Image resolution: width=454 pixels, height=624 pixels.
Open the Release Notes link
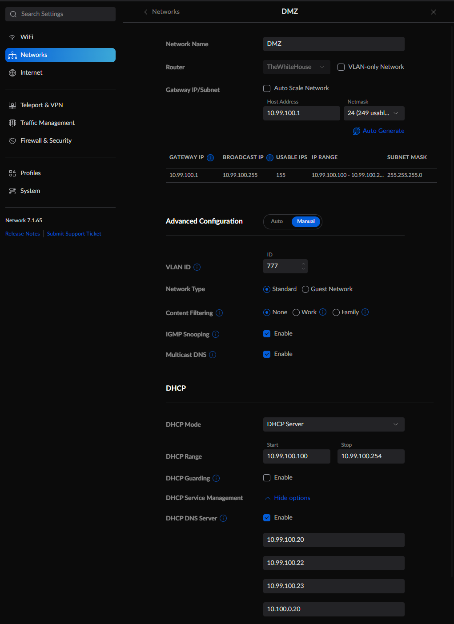[x=23, y=234]
